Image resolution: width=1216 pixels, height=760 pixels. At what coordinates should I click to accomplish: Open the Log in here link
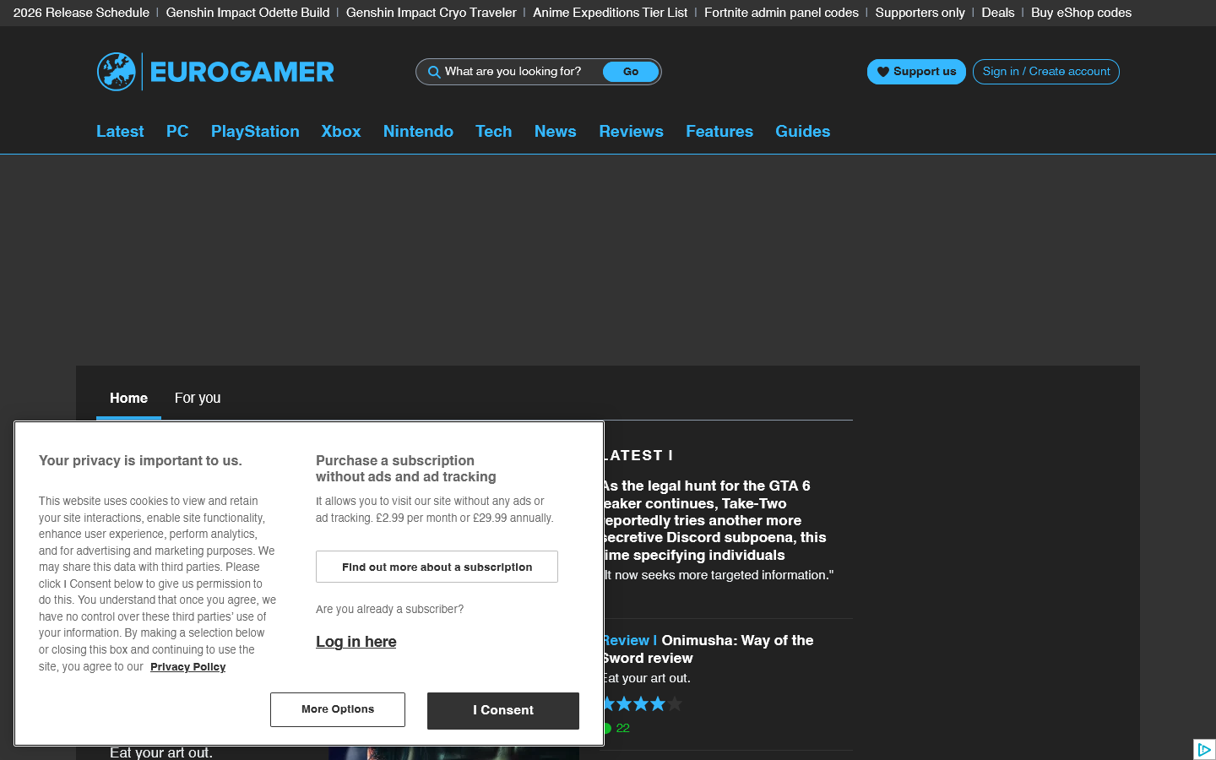[x=356, y=642]
